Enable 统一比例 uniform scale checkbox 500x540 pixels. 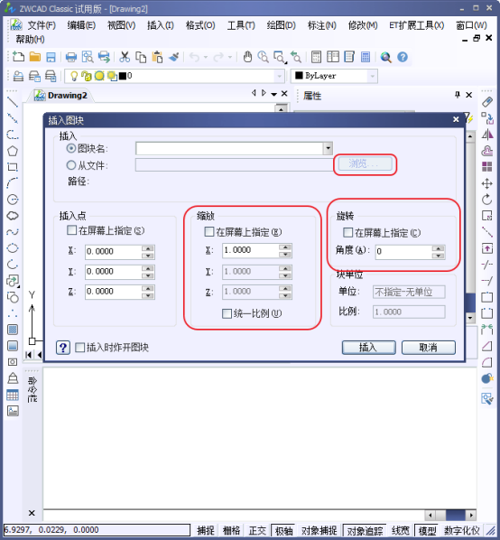[x=227, y=313]
